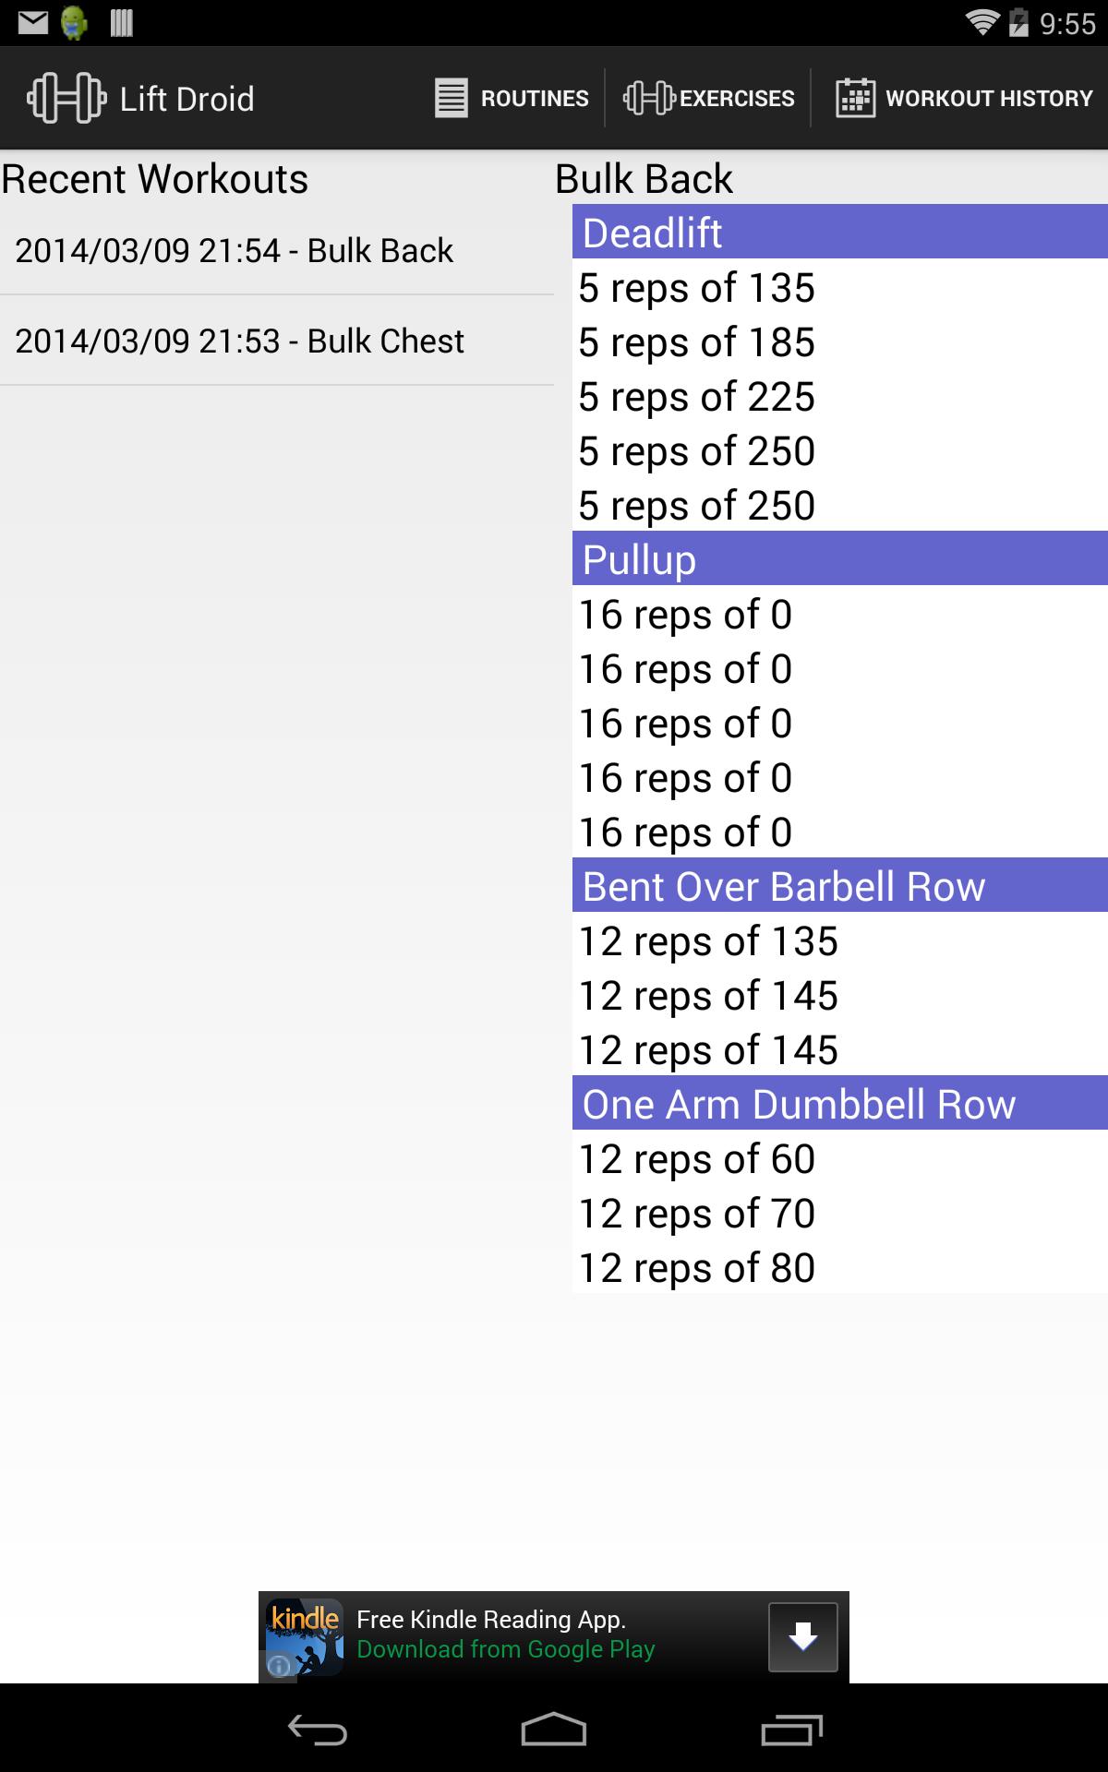Tap the Pullup exercise header

(838, 559)
